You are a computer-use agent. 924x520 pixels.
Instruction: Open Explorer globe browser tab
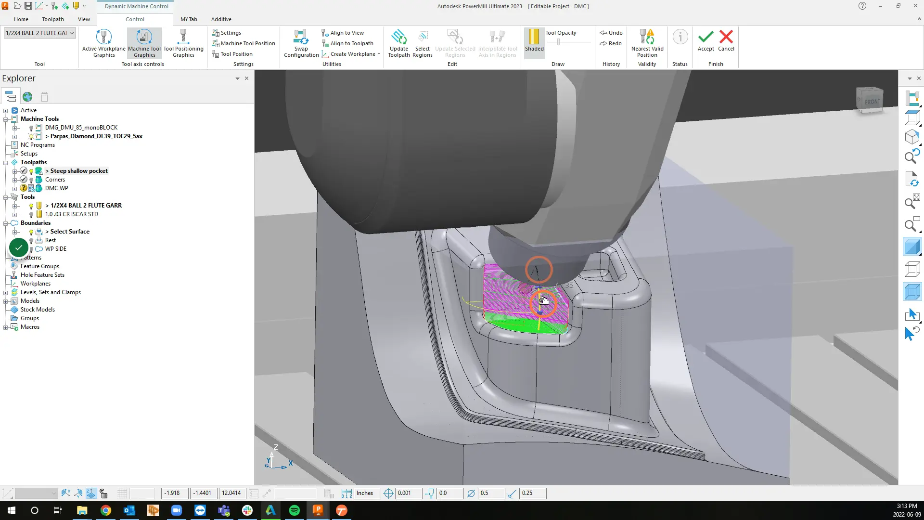[x=27, y=97]
